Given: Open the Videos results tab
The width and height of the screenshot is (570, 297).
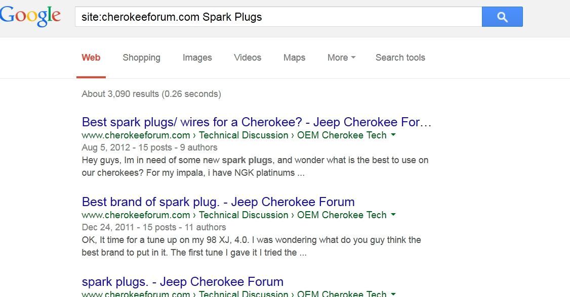Looking at the screenshot, I should click(248, 58).
